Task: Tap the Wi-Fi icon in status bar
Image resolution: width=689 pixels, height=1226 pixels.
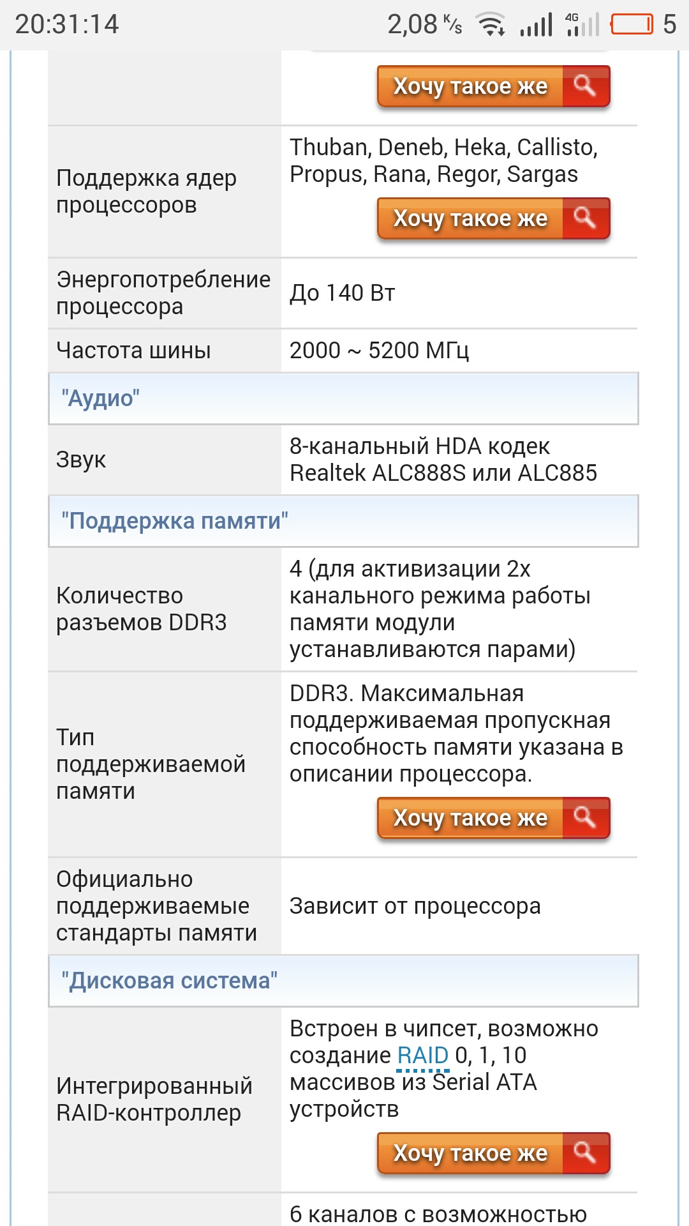Action: point(492,25)
